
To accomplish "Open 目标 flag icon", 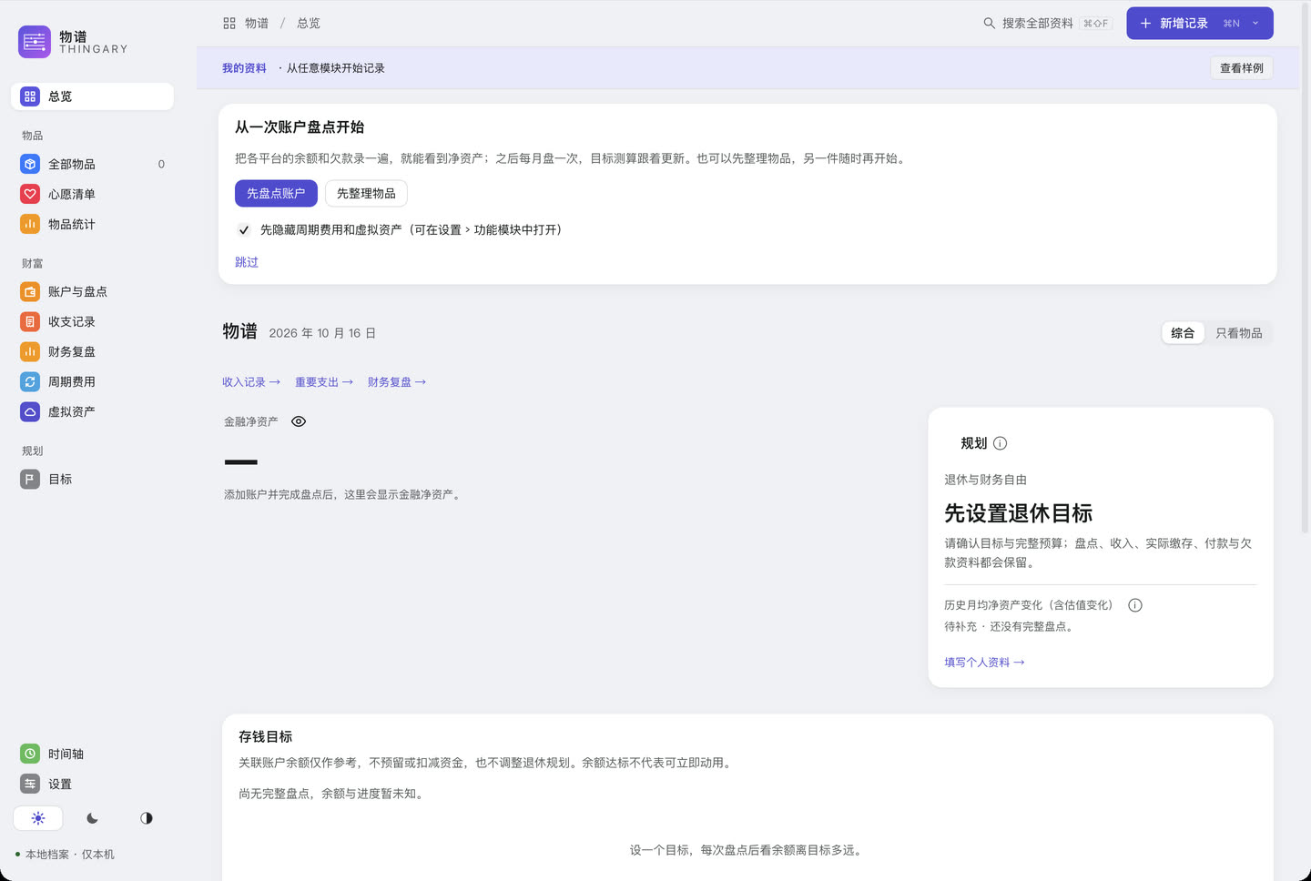I will 30,479.
